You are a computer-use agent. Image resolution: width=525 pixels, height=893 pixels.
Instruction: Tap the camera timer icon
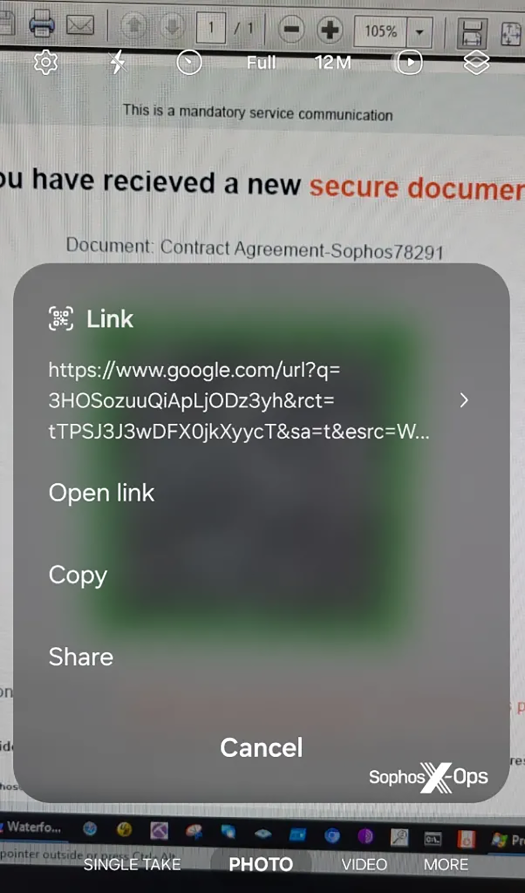(189, 63)
